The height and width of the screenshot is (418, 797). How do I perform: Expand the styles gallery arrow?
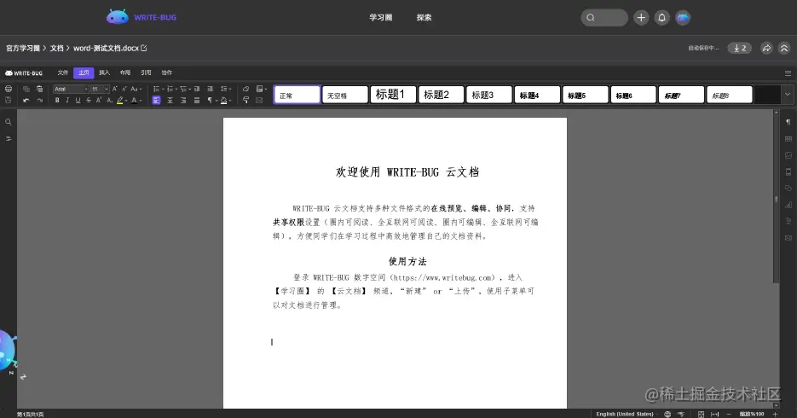coord(788,95)
